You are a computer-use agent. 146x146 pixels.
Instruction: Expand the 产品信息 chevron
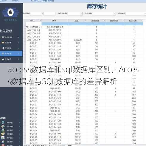(18, 43)
